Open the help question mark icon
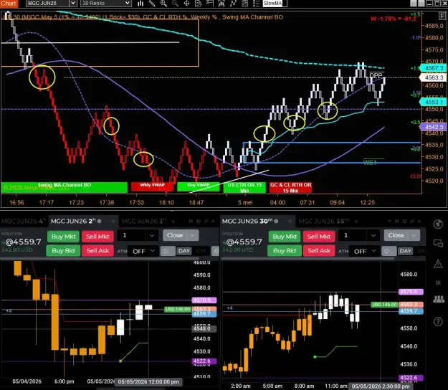 coord(438,322)
